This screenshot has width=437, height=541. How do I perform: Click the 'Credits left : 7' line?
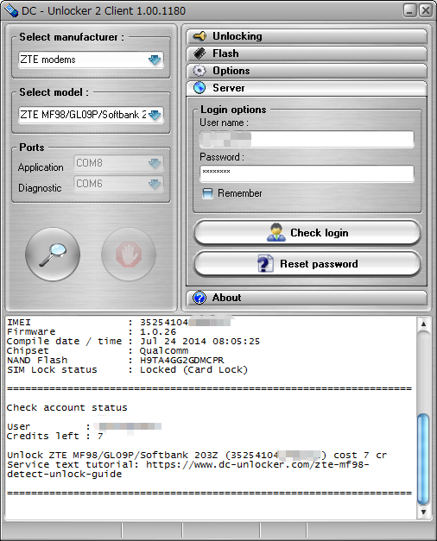[x=55, y=436]
